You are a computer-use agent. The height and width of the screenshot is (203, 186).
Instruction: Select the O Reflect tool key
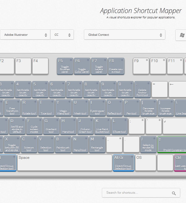click(x=115, y=108)
